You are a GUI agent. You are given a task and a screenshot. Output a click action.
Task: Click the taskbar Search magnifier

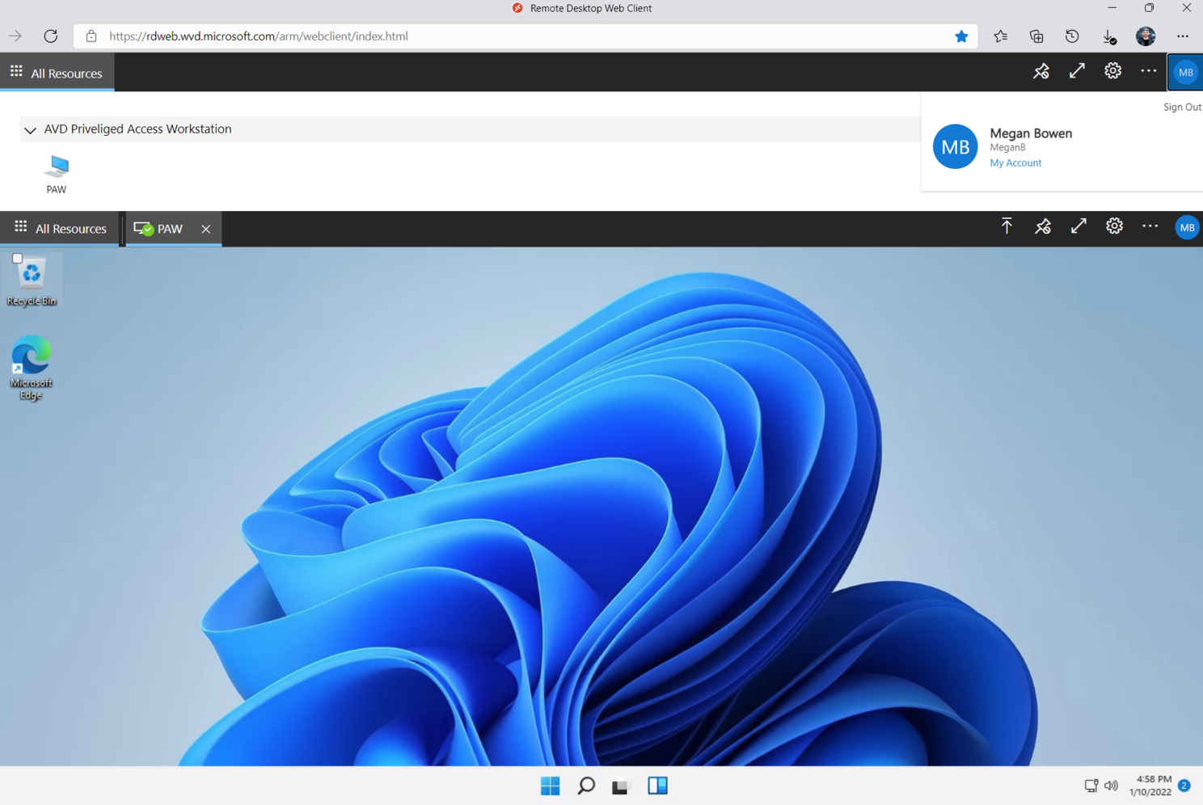[x=586, y=786]
